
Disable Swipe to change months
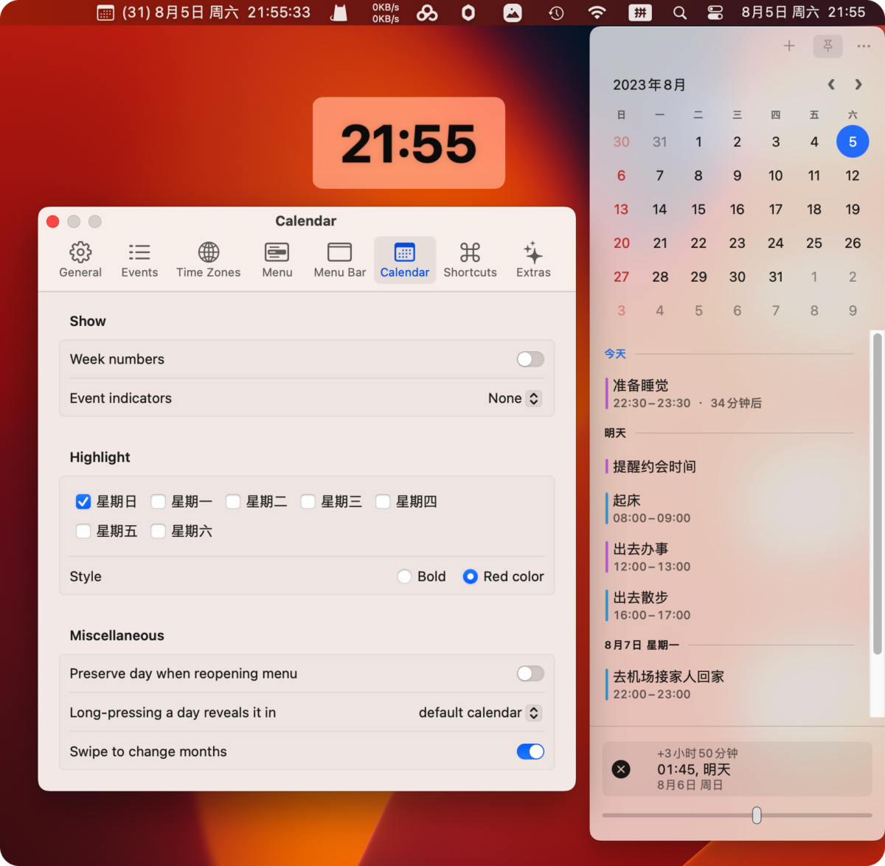click(x=530, y=752)
